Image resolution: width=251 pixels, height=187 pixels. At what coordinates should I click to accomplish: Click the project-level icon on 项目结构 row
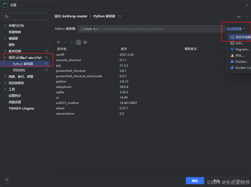[47, 70]
